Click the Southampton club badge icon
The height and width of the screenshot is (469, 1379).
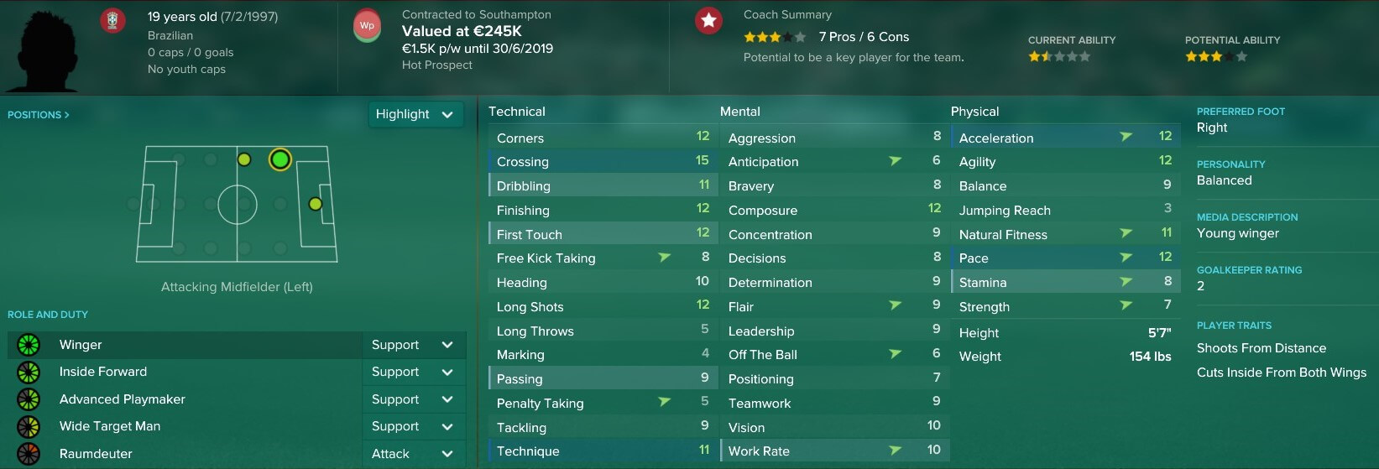[x=368, y=25]
